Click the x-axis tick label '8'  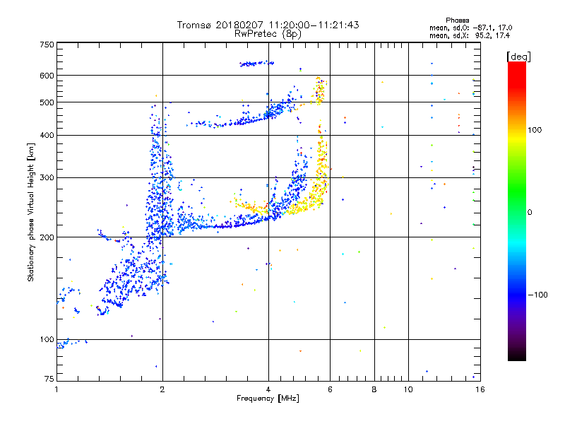click(x=374, y=389)
